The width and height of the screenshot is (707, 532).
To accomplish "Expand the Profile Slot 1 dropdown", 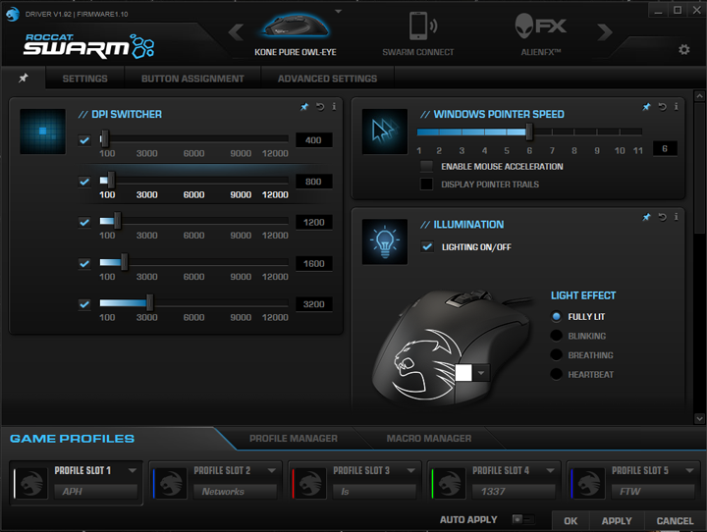I will (133, 470).
